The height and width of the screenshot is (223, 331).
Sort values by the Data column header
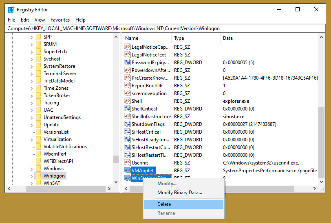[x=269, y=38]
